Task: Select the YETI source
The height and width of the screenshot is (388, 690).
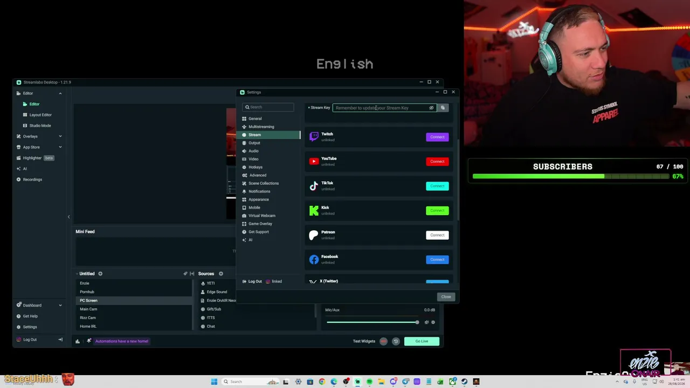Action: coord(211,283)
